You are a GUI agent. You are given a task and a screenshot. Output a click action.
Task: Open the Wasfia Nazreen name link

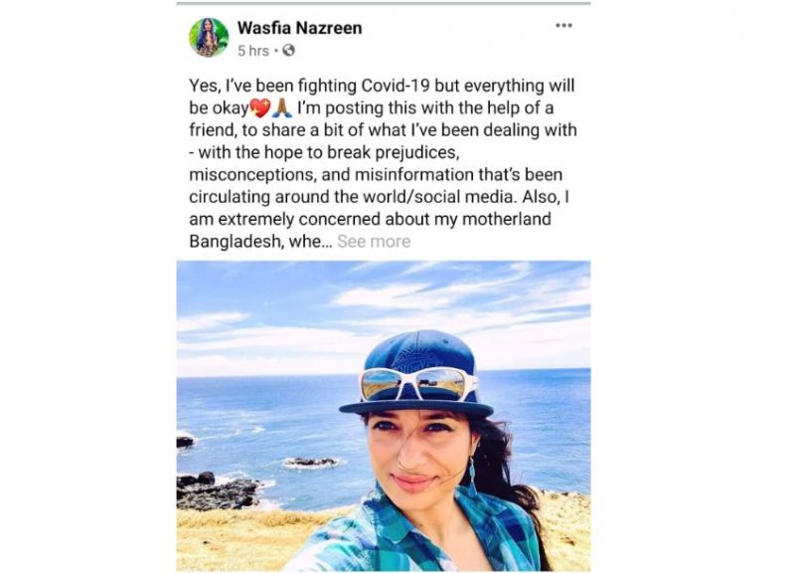(x=300, y=28)
